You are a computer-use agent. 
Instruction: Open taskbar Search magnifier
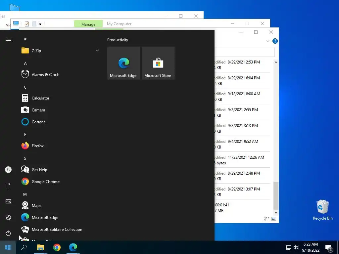point(24,247)
